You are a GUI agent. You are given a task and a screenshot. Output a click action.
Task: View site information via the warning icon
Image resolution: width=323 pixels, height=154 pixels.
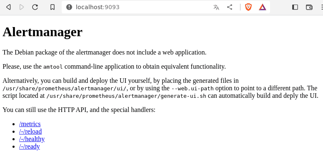[69, 7]
